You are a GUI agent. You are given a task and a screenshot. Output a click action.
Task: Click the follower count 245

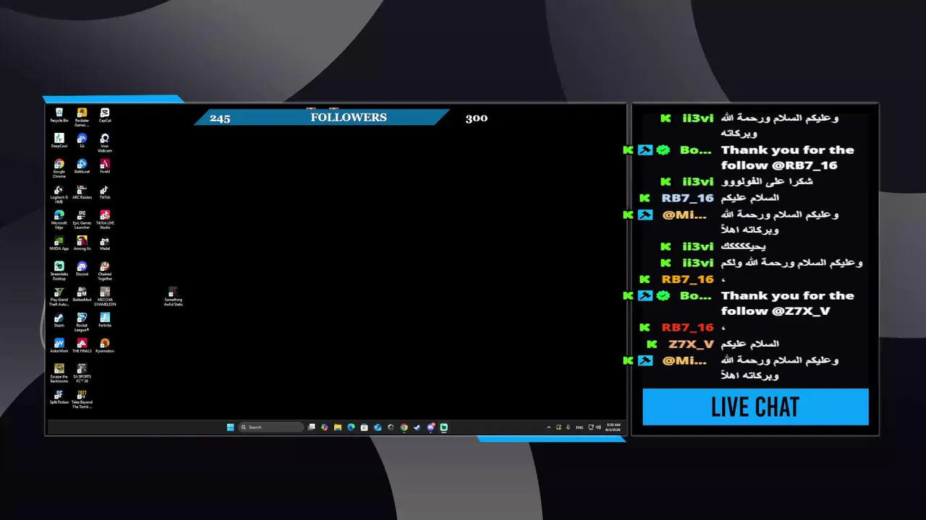[220, 118]
